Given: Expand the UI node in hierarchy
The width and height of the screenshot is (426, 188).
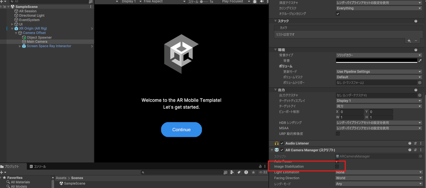Looking at the screenshot, I should click(12, 24).
